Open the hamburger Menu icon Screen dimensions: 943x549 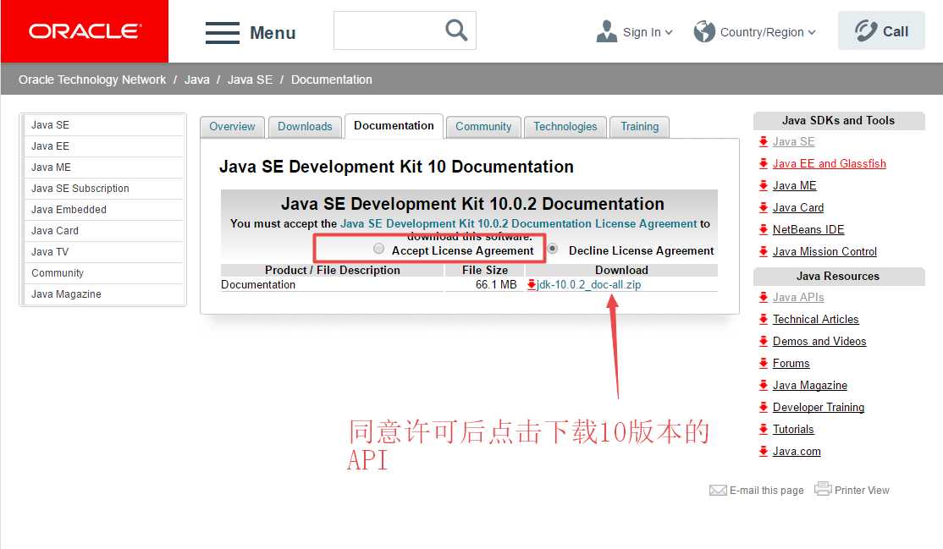(223, 32)
